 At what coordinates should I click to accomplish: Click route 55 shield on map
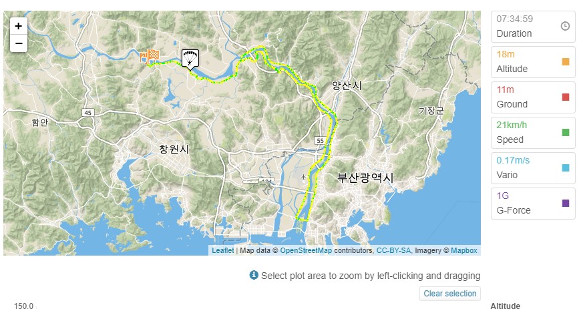(x=320, y=140)
